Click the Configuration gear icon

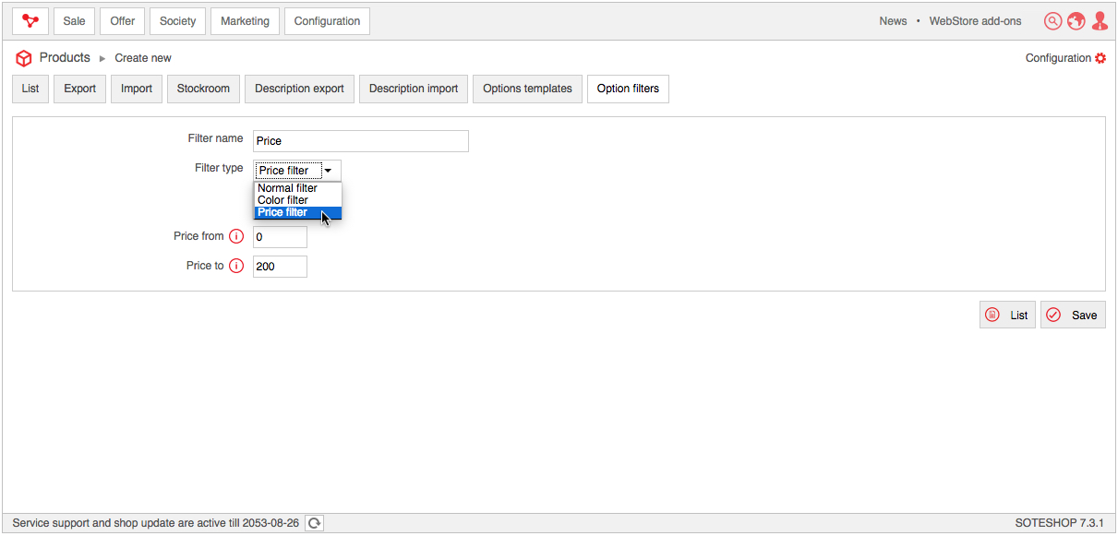1100,58
